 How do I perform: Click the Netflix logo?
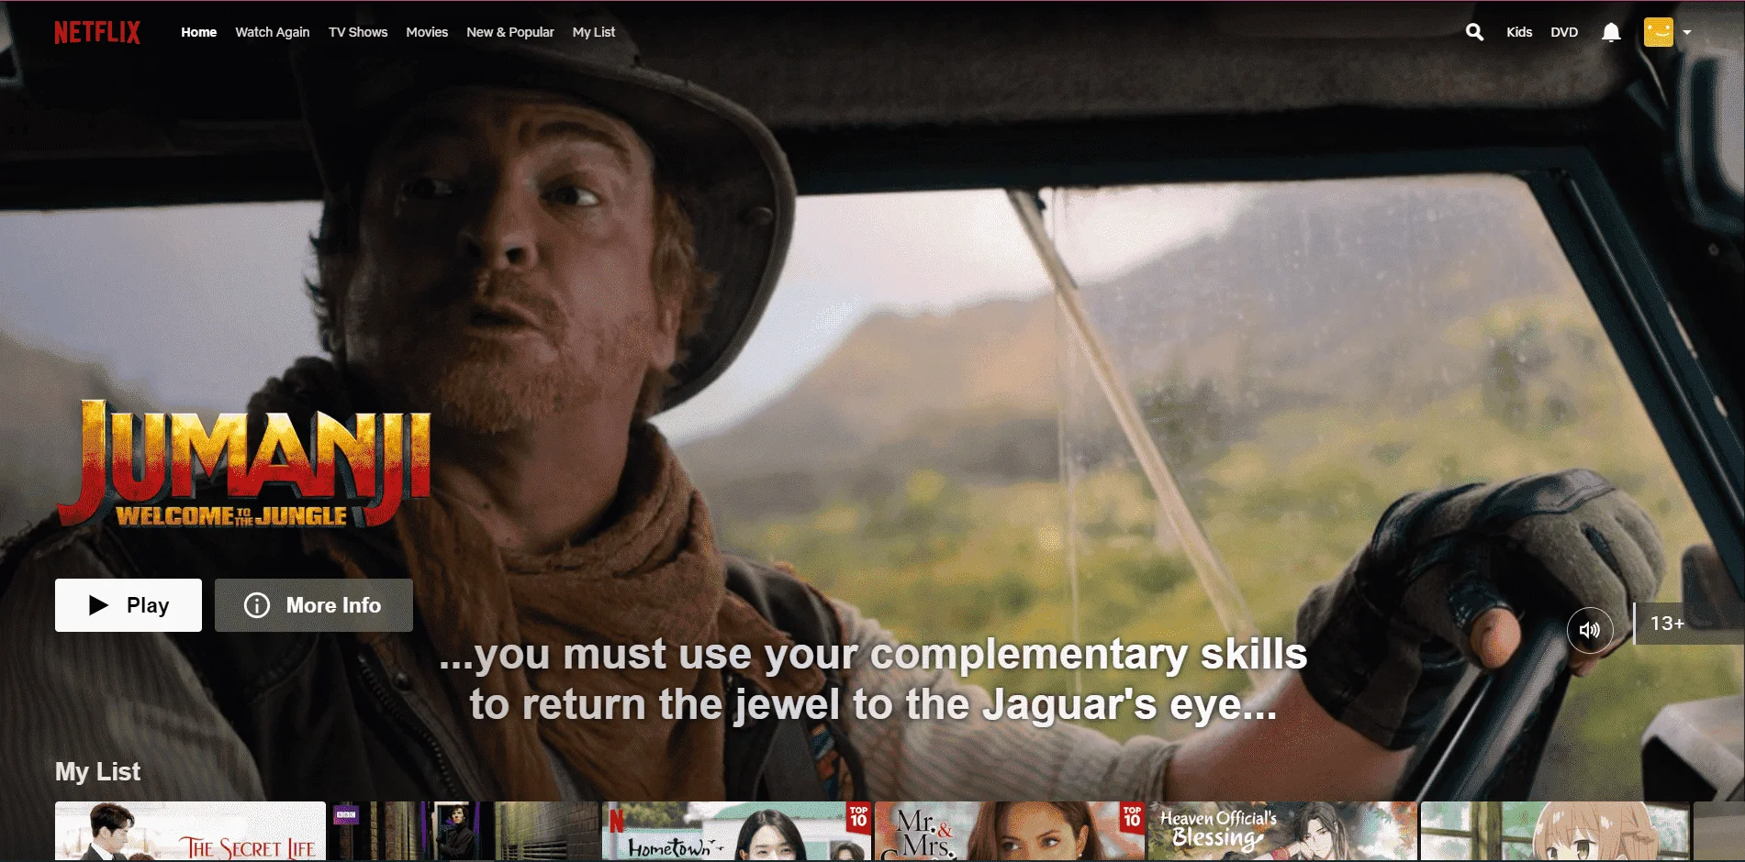click(x=97, y=32)
